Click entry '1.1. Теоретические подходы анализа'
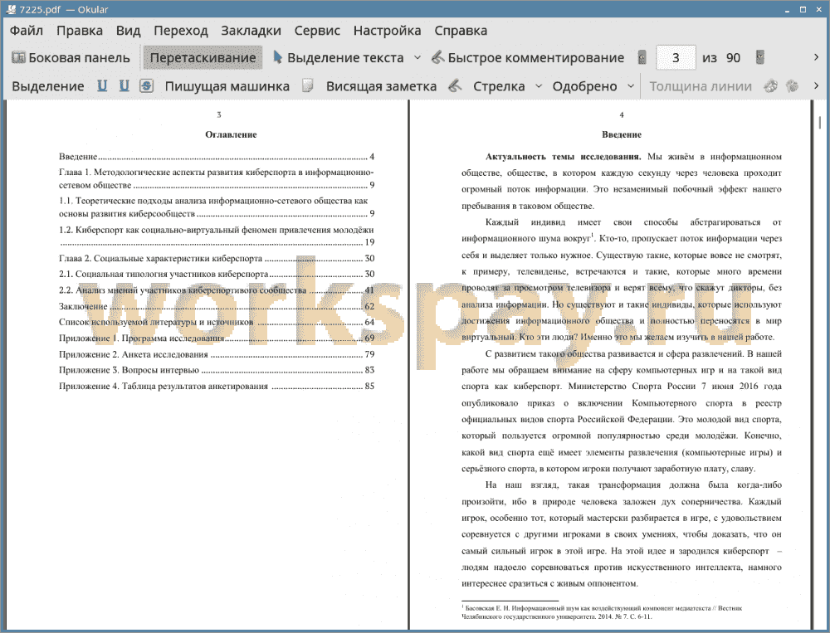Screen dimensions: 830x633 [217, 207]
